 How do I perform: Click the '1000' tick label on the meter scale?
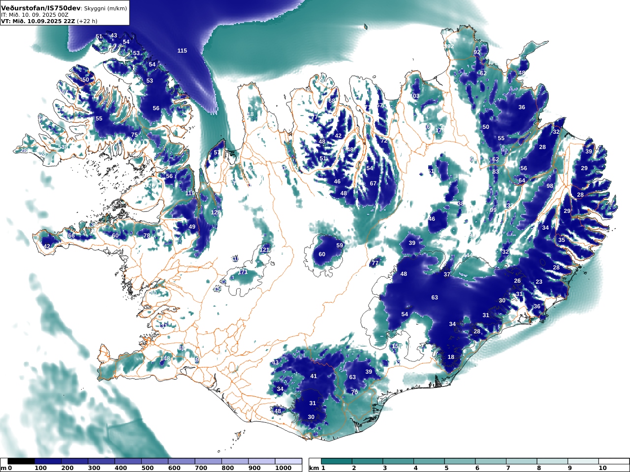(283, 468)
